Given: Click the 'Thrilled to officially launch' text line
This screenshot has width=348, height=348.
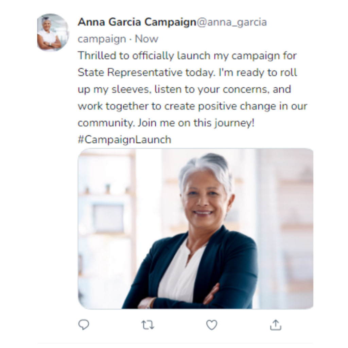Looking at the screenshot, I should click(187, 56).
